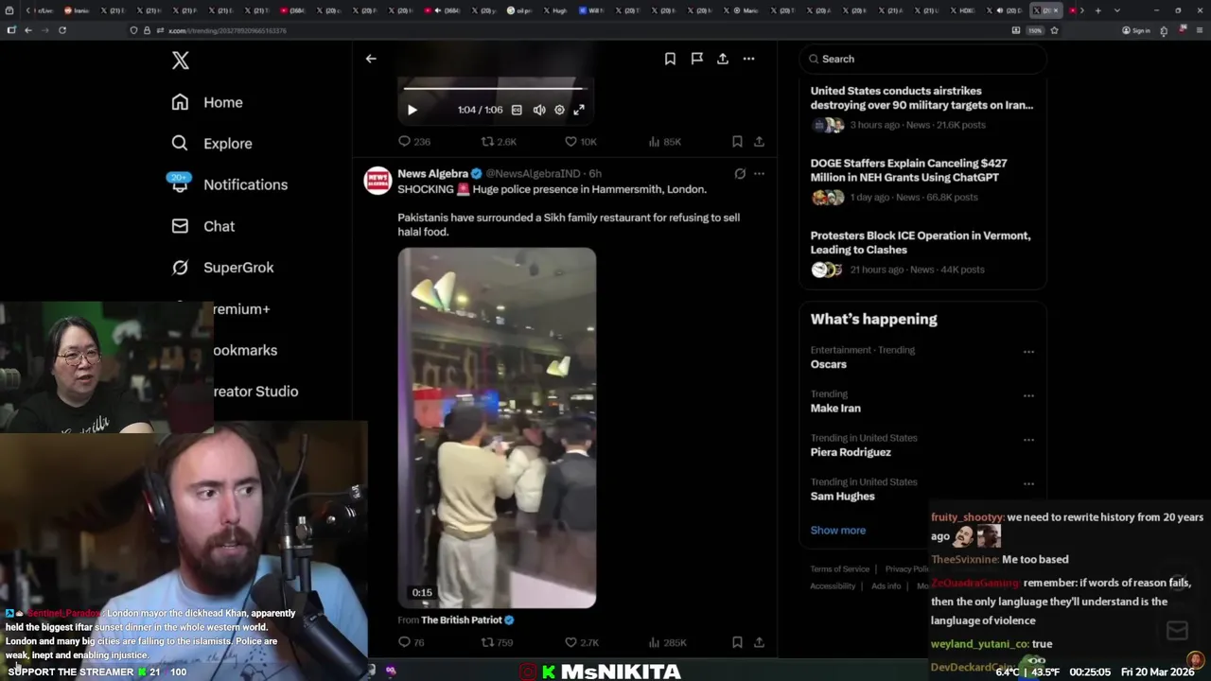The width and height of the screenshot is (1211, 681).
Task: Open DOGE Staffers NEH Grants story
Action: coord(921,180)
